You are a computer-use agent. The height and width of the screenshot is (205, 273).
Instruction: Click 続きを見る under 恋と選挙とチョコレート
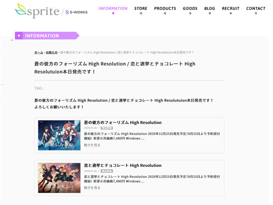tap(92, 188)
